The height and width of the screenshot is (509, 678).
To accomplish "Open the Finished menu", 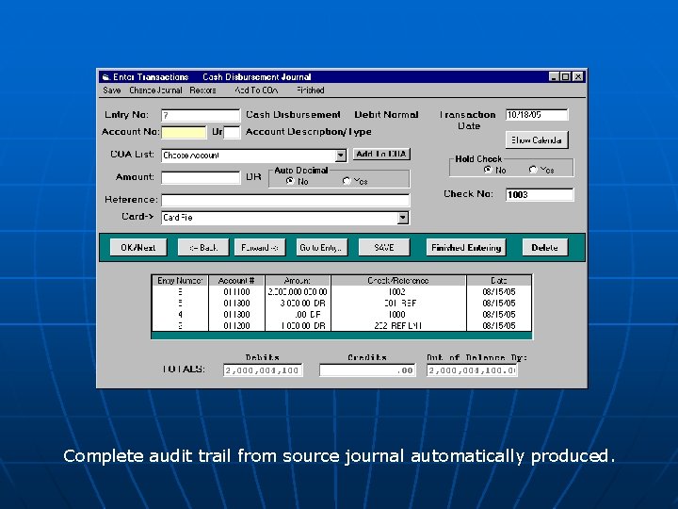I will 311,90.
